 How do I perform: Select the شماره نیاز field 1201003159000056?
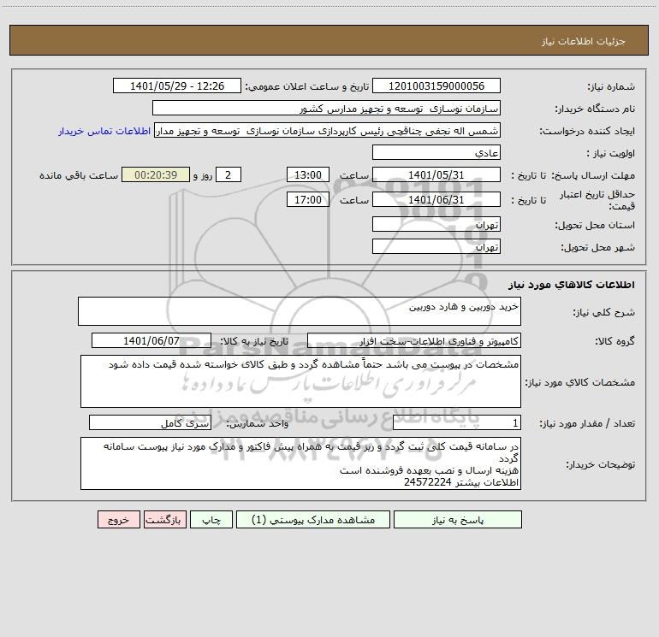tap(436, 86)
